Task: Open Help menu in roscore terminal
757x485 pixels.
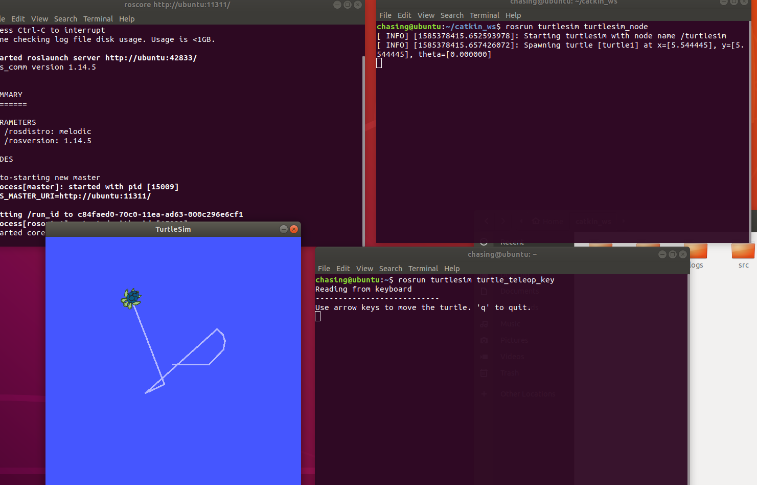Action: pyautogui.click(x=127, y=19)
